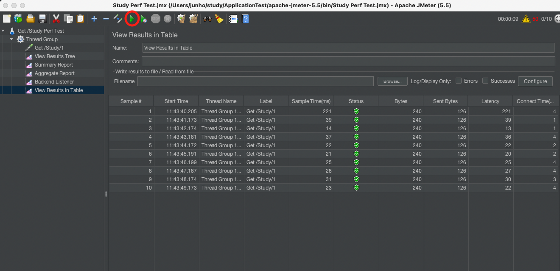Click the Browse... button

tap(392, 81)
